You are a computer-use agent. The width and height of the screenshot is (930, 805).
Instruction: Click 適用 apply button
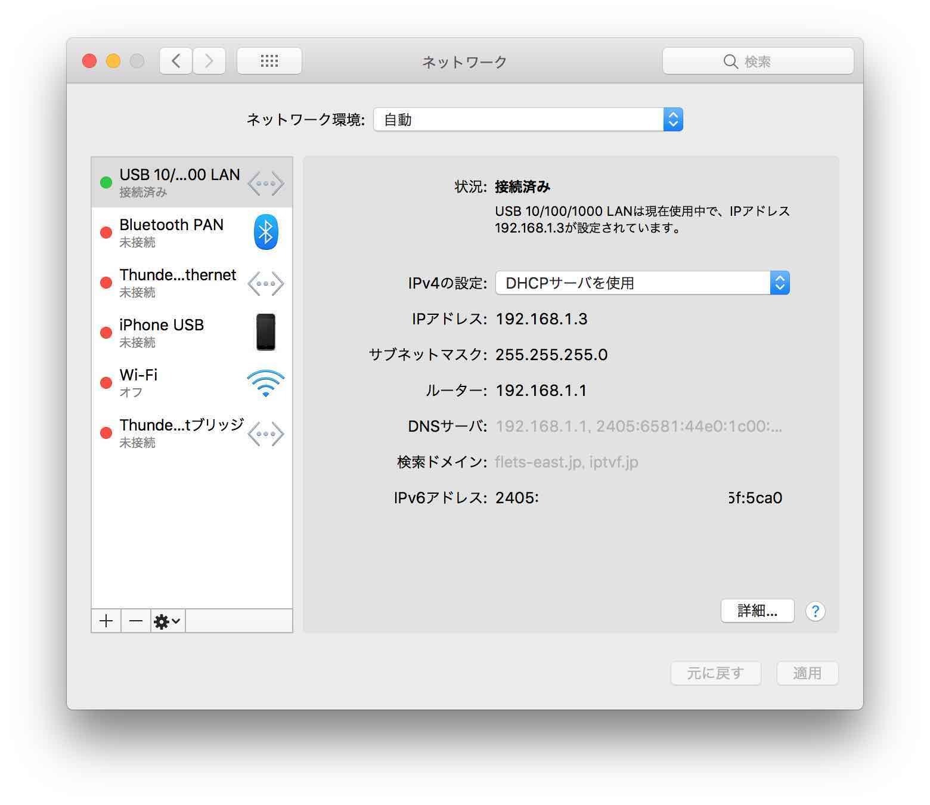tap(807, 673)
